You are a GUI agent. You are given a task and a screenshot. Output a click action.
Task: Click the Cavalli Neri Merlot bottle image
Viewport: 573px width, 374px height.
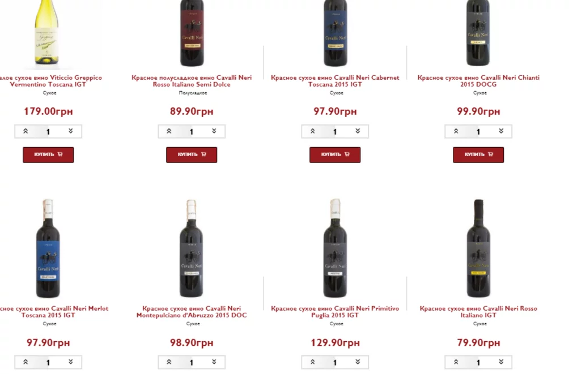48,248
